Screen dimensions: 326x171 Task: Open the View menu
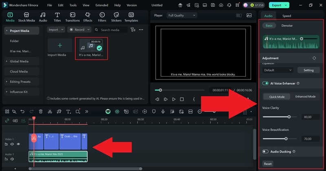pos(86,5)
